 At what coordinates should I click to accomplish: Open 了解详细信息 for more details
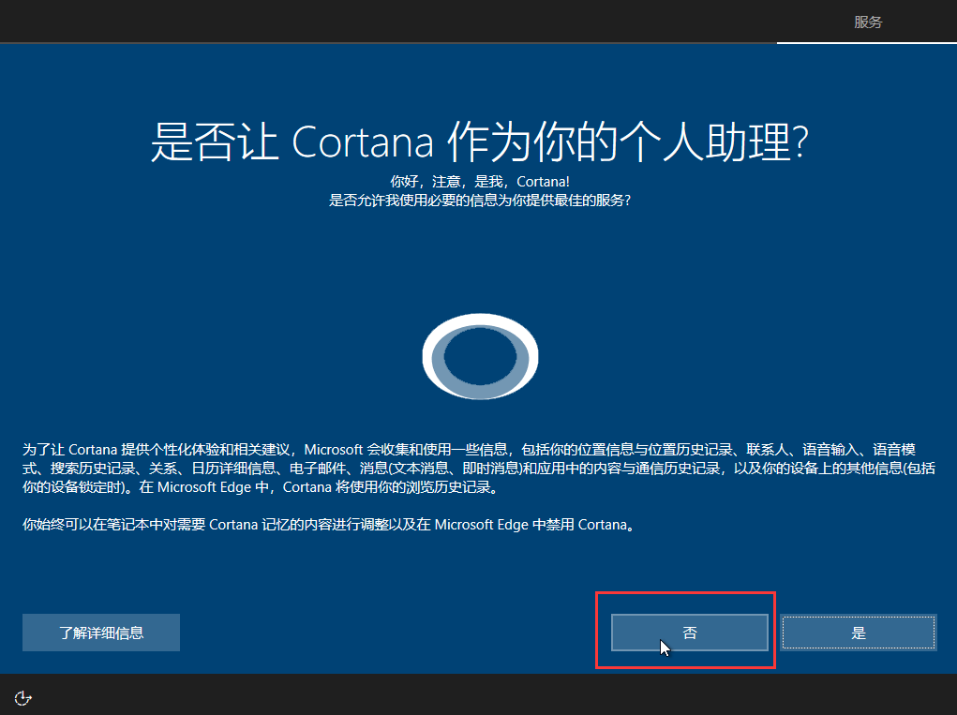tap(101, 633)
